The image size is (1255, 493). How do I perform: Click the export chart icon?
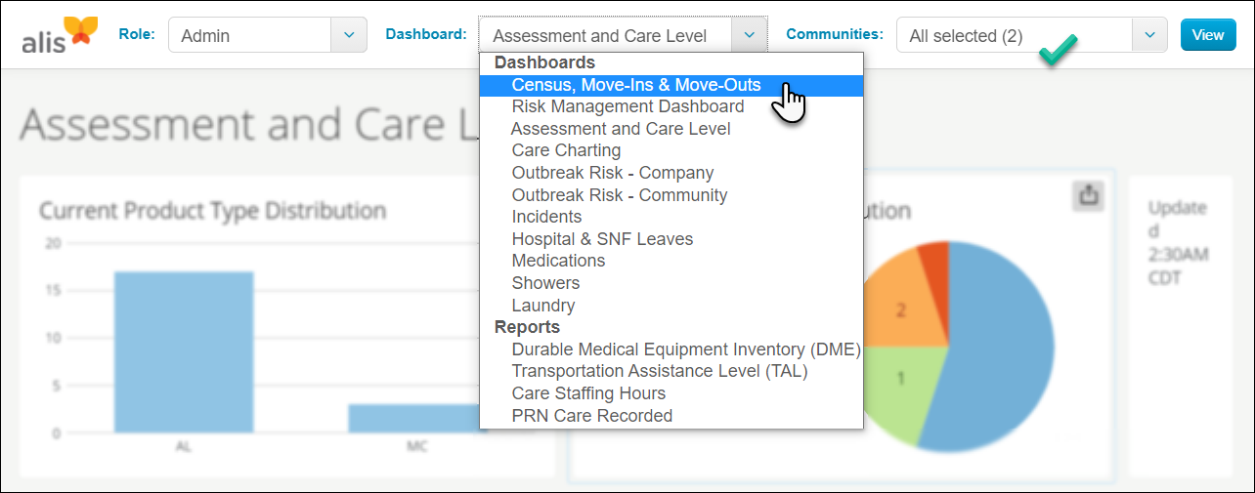click(x=1089, y=195)
